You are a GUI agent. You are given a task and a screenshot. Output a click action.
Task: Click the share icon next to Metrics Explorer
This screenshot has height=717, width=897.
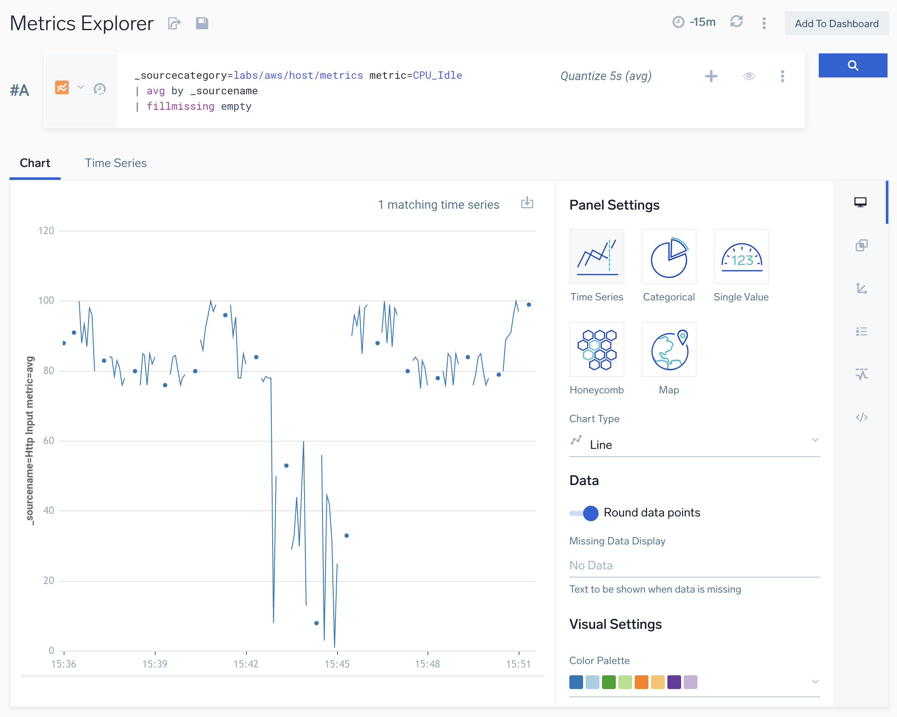(x=174, y=23)
